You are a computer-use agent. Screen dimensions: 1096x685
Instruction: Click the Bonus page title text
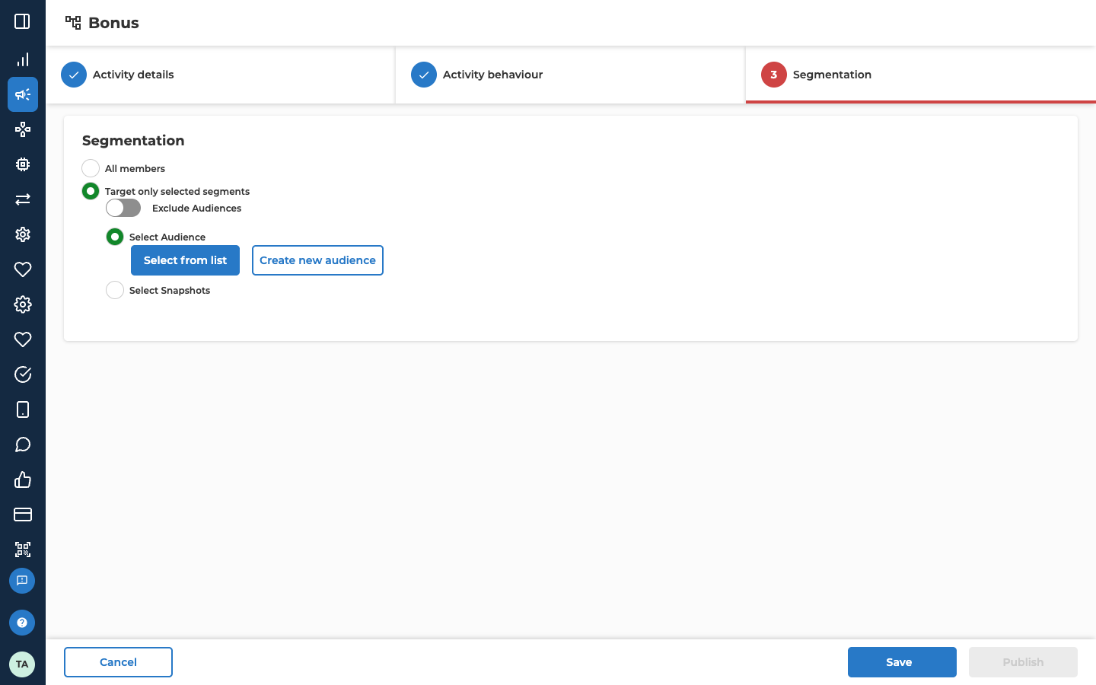pos(113,23)
